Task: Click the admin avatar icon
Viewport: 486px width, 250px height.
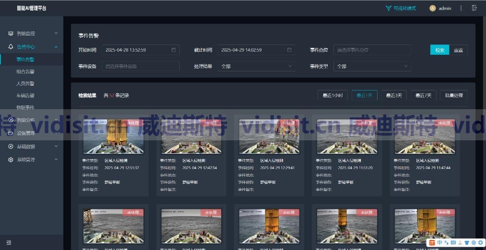Action: [432, 8]
